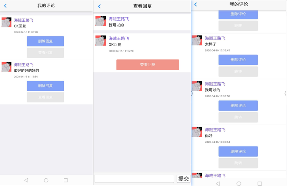Select the timestamp 2020-04-16 11:13:54

(x=26, y=77)
